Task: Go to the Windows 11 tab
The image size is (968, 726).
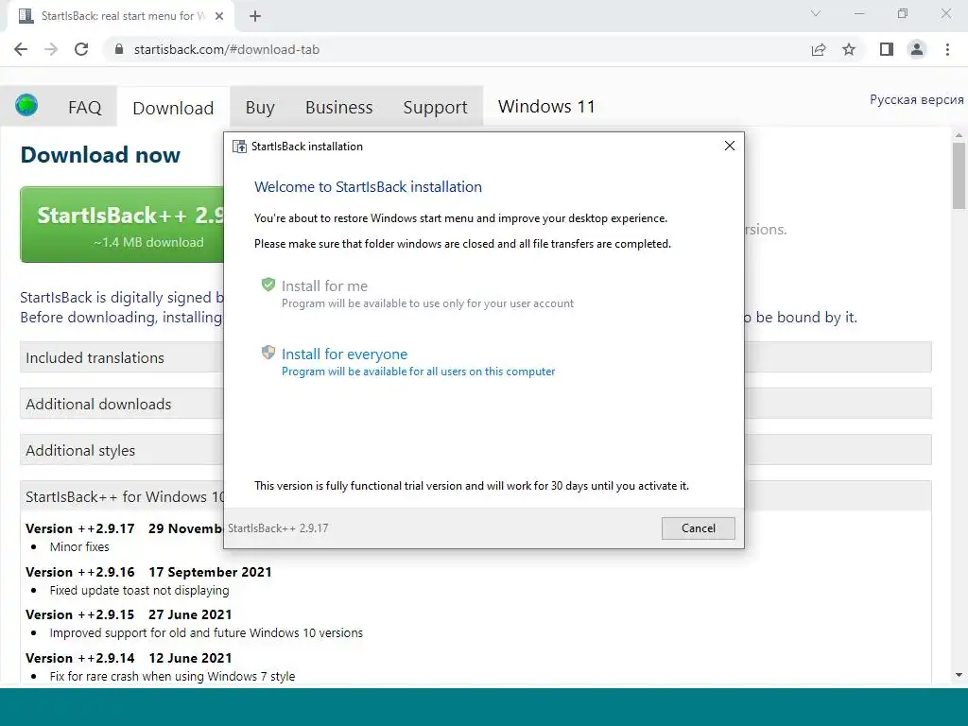Action: point(546,107)
